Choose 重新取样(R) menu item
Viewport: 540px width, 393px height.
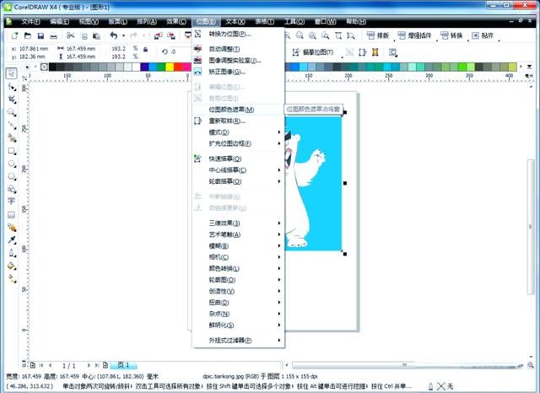click(x=238, y=121)
